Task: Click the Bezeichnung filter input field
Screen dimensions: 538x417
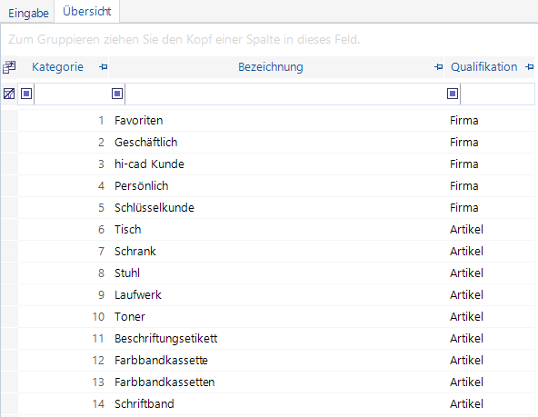Action: coord(284,94)
